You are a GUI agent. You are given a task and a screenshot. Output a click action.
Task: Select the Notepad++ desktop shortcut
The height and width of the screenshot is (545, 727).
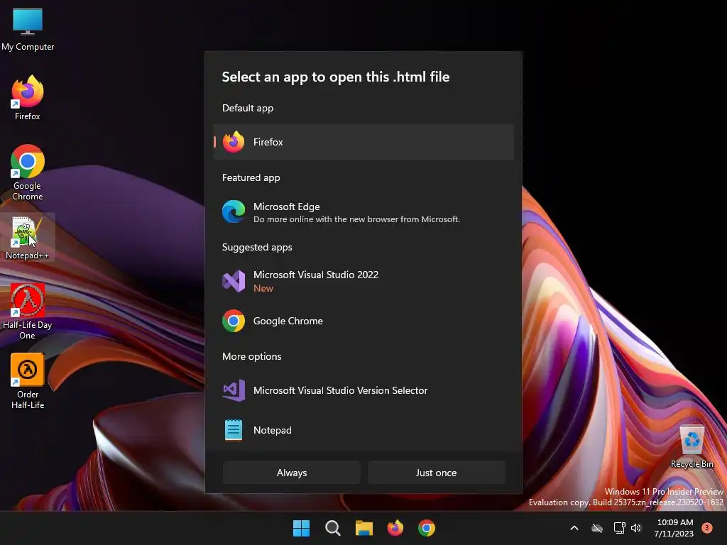[x=28, y=238]
